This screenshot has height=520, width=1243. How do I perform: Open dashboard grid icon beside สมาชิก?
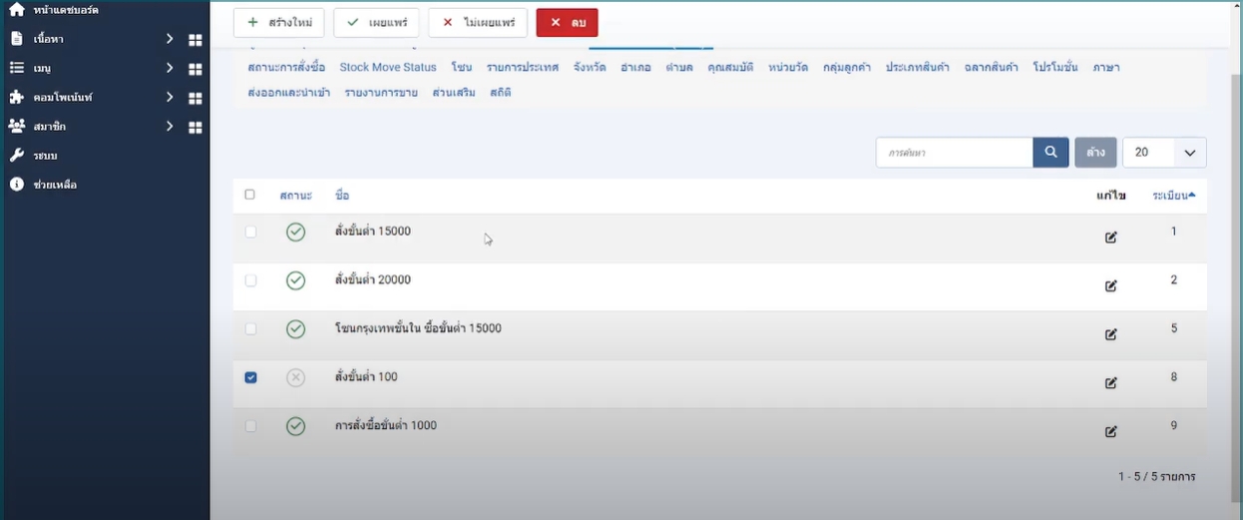pos(196,128)
